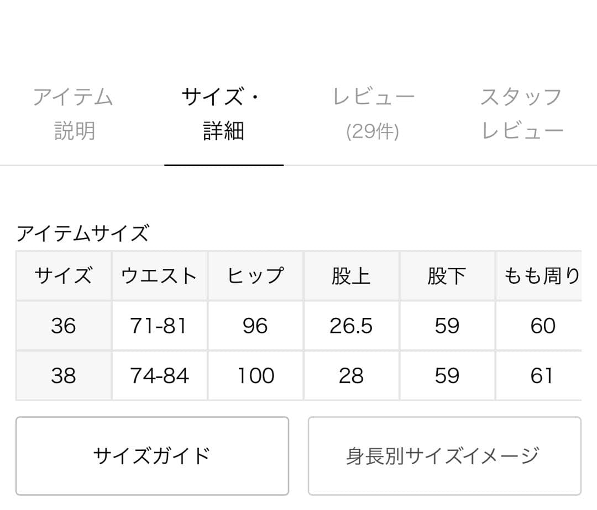
Task: Select size 38 in the table
Action: coord(63,375)
